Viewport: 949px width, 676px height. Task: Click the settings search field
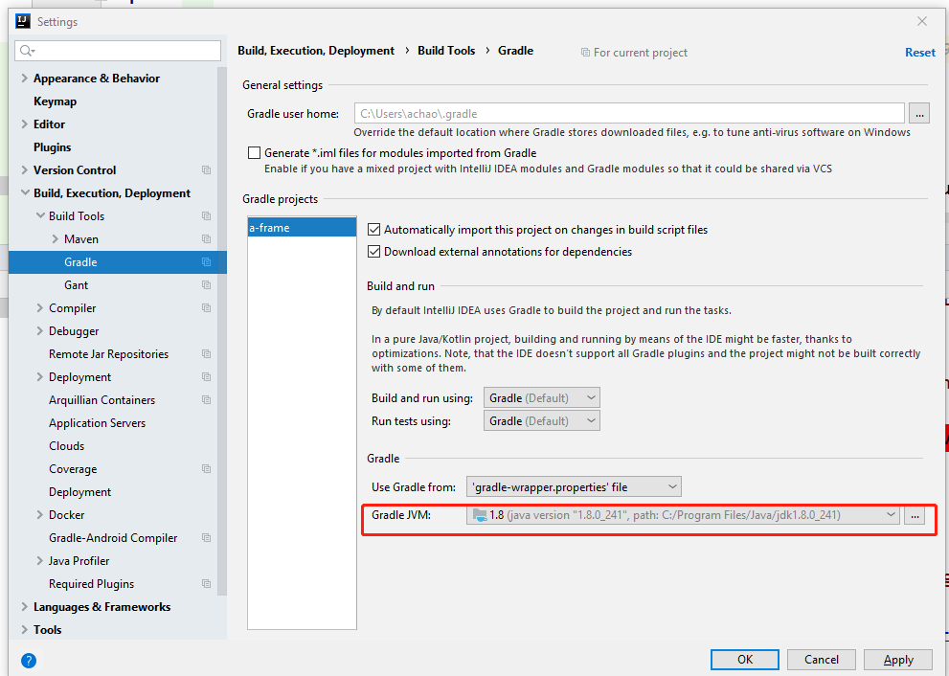point(118,51)
